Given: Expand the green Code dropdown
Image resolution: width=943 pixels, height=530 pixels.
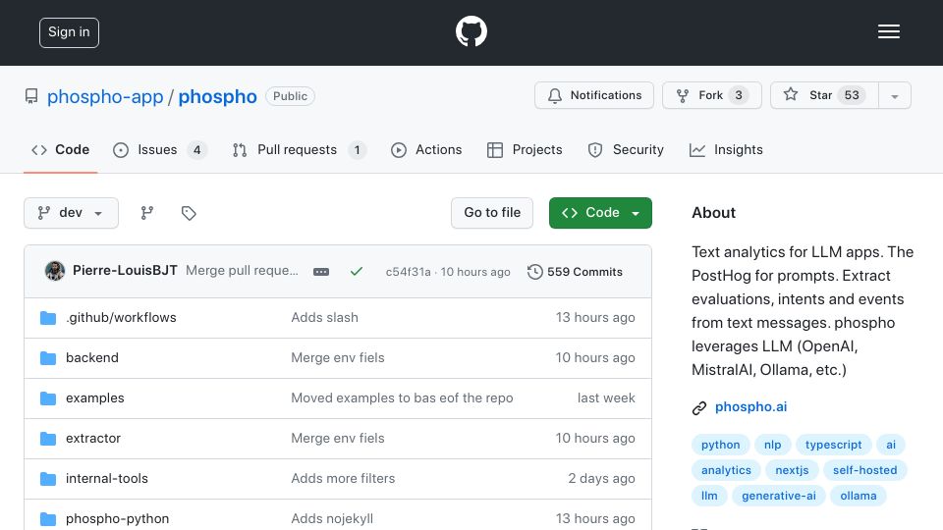Looking at the screenshot, I should 600,213.
